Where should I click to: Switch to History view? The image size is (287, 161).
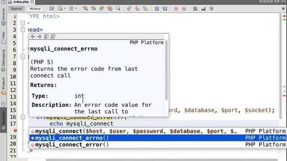[x=35, y=8]
